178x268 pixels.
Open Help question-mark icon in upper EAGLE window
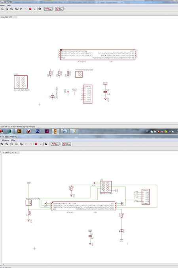click(x=40, y=9)
